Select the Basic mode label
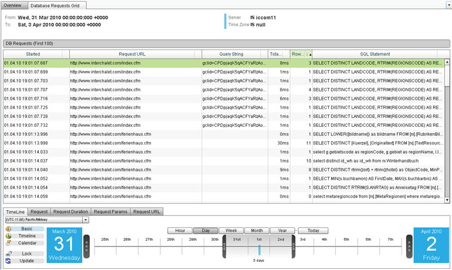 click(27, 229)
